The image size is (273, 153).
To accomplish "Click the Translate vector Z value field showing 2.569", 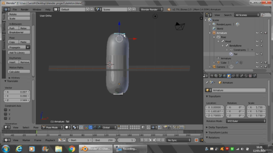I will [17, 100].
